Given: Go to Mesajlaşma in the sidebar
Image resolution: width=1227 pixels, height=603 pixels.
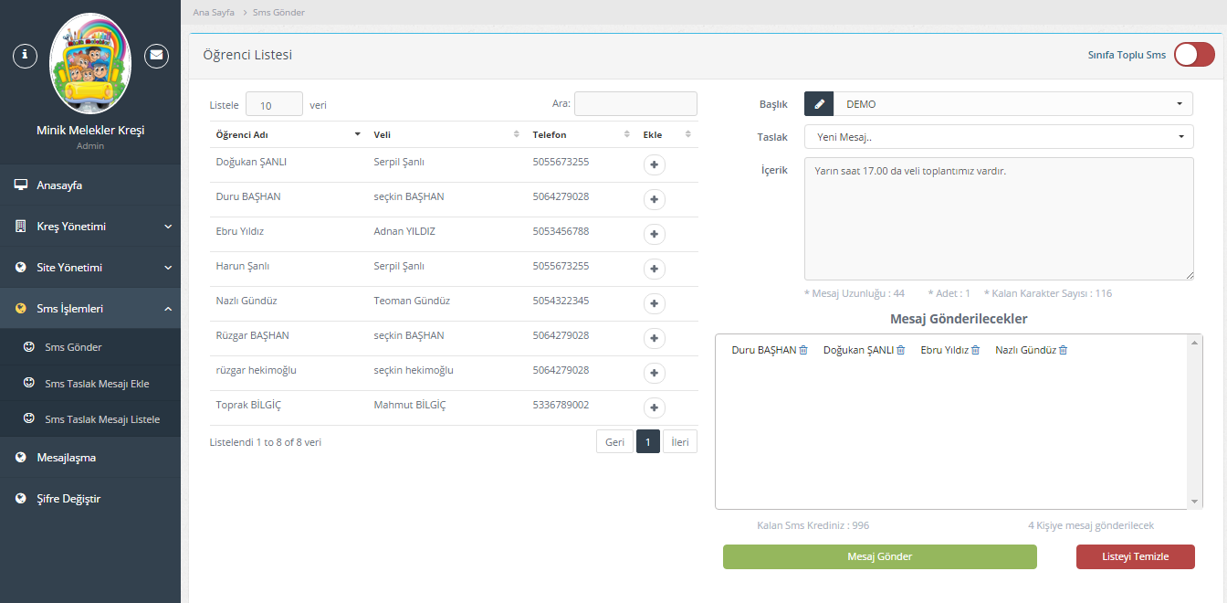Looking at the screenshot, I should point(66,458).
